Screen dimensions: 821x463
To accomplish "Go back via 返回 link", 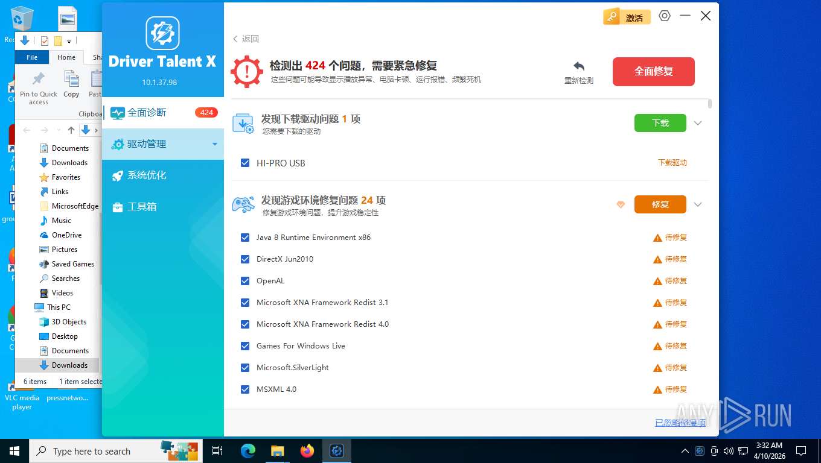I will coord(246,39).
